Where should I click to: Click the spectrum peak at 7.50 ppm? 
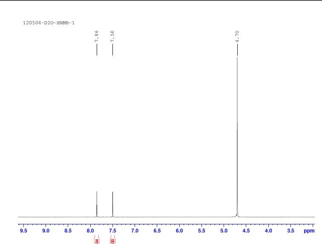coord(112,204)
